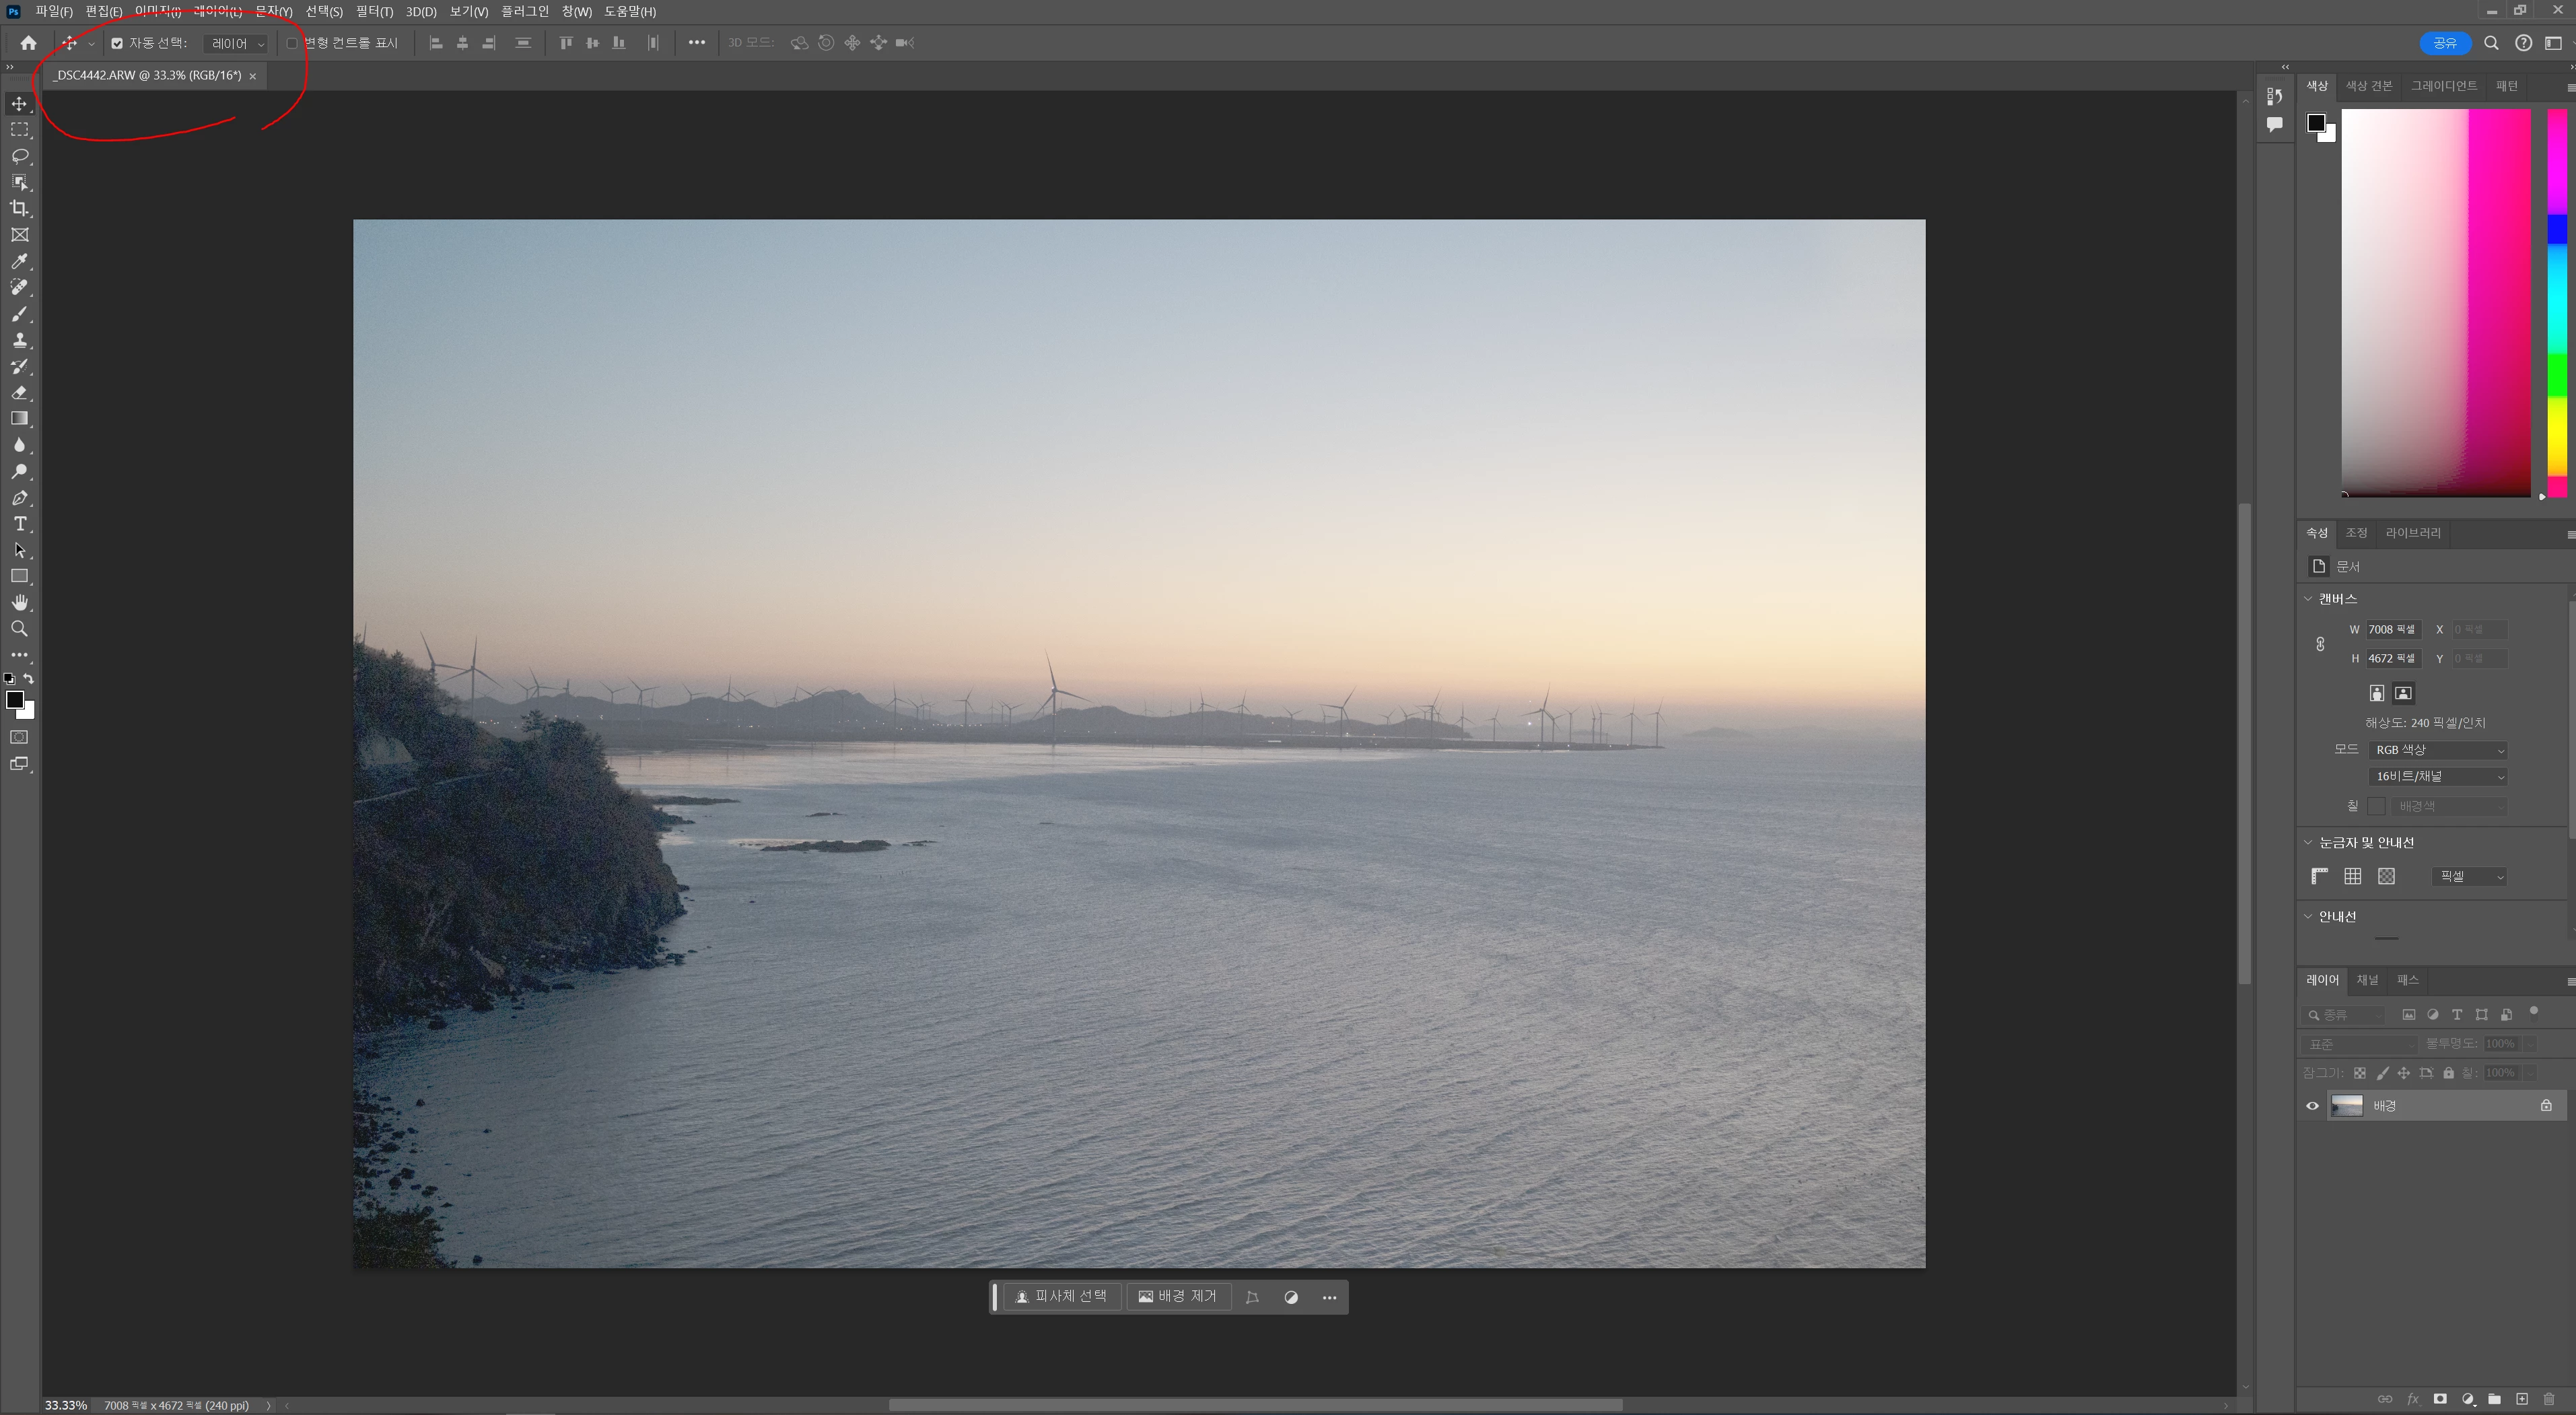
Task: Select the Zoom tool in toolbar
Action: tap(19, 629)
